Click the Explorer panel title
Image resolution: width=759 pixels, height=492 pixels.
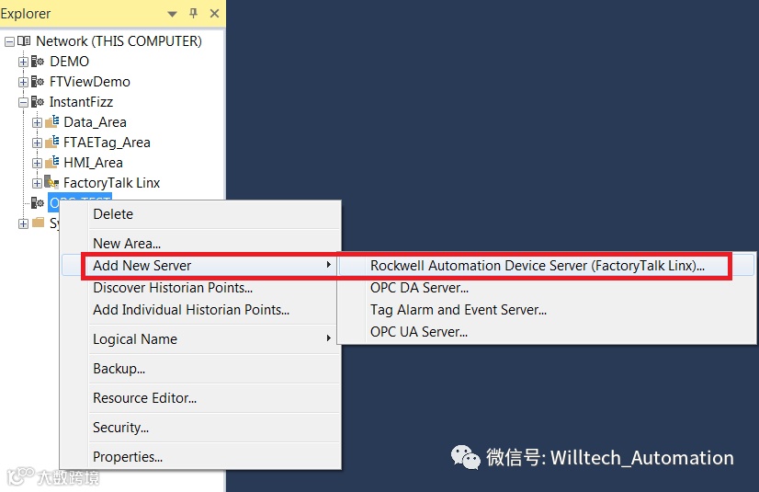click(26, 14)
